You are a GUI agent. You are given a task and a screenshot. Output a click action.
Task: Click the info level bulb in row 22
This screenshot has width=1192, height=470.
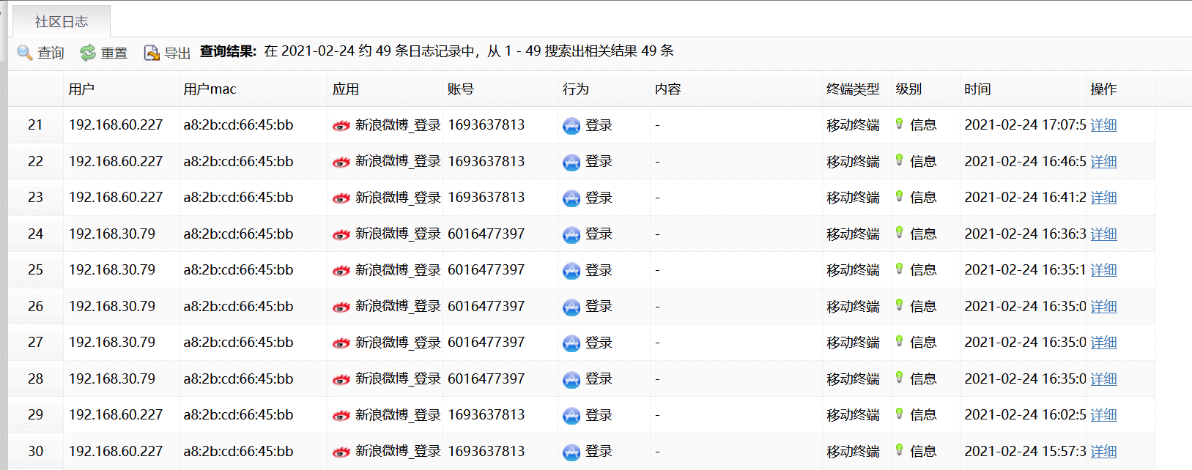[x=900, y=160]
